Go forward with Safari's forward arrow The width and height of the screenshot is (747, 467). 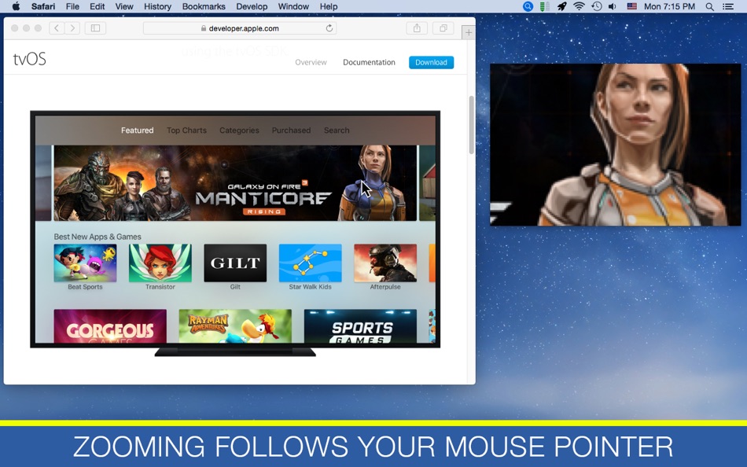[72, 28]
